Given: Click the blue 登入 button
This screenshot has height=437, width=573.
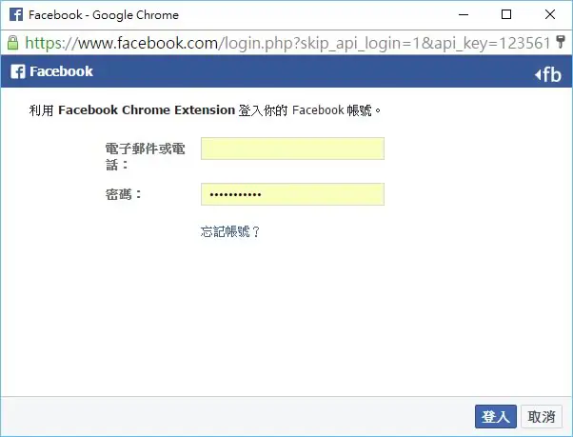Looking at the screenshot, I should click(x=496, y=417).
